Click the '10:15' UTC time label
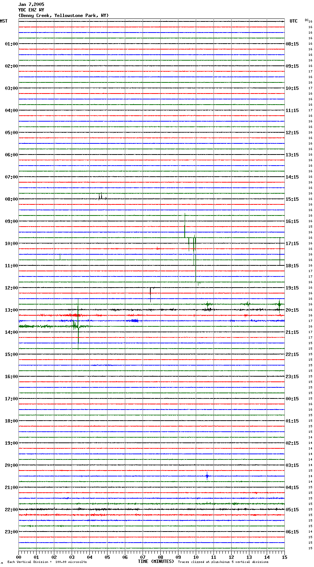 pos(292,88)
